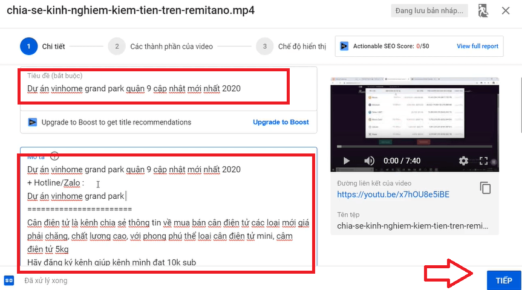Screen dimensions: 522x290
Task: Click inside the Tiêu đề title field
Action: point(168,88)
